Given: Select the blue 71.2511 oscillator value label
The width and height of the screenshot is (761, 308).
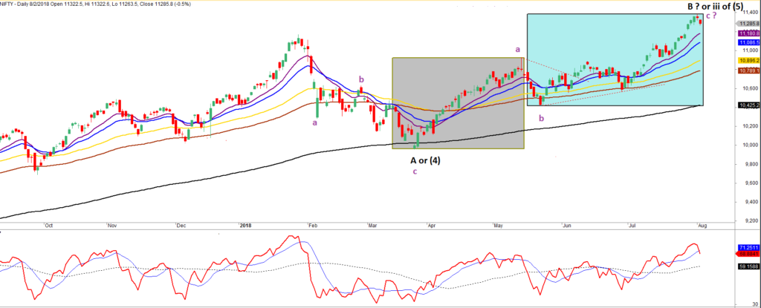Looking at the screenshot, I should [x=748, y=247].
